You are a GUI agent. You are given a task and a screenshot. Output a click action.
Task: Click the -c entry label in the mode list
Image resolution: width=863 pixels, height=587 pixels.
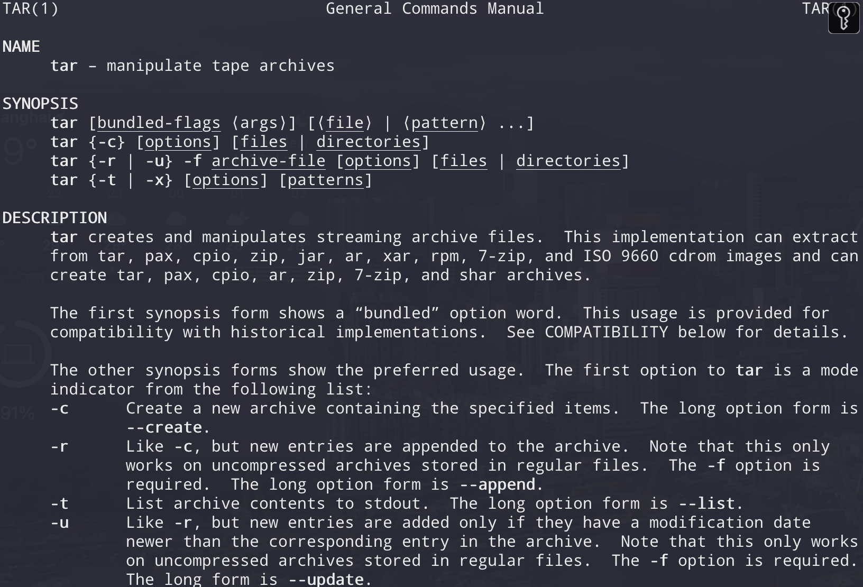tap(59, 409)
